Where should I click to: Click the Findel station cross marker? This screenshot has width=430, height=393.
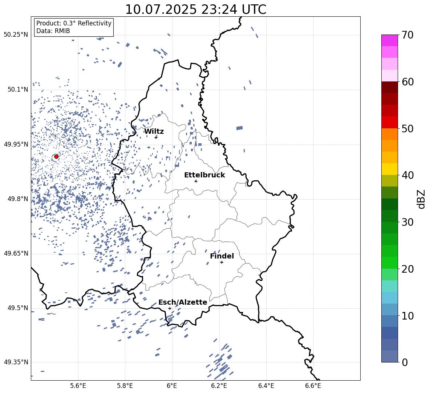click(x=222, y=262)
